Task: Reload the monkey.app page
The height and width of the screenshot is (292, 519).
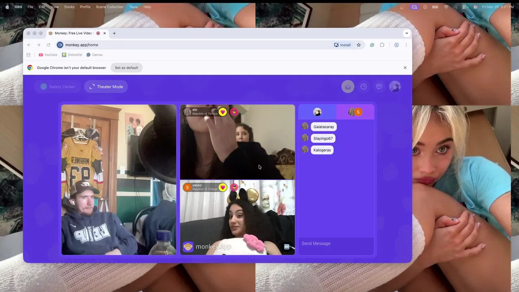Action: tap(48, 45)
